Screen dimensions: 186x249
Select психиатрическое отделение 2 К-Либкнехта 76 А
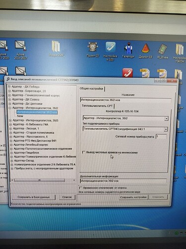click(x=45, y=164)
